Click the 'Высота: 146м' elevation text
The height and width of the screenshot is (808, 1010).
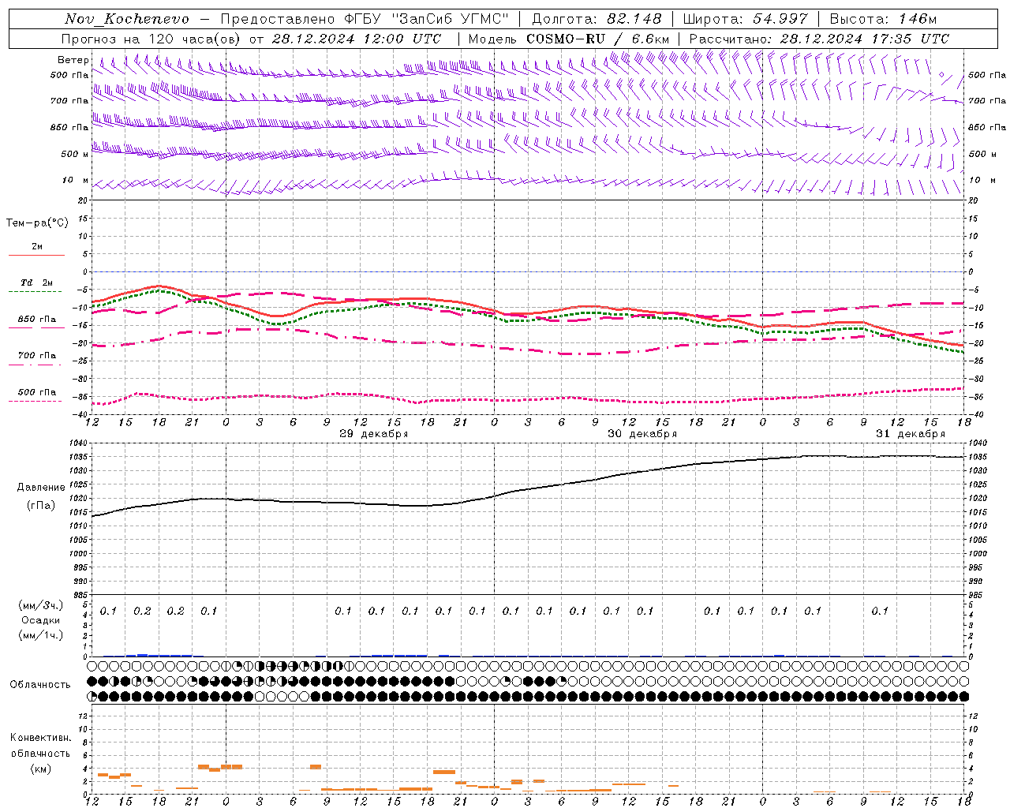pyautogui.click(x=883, y=19)
